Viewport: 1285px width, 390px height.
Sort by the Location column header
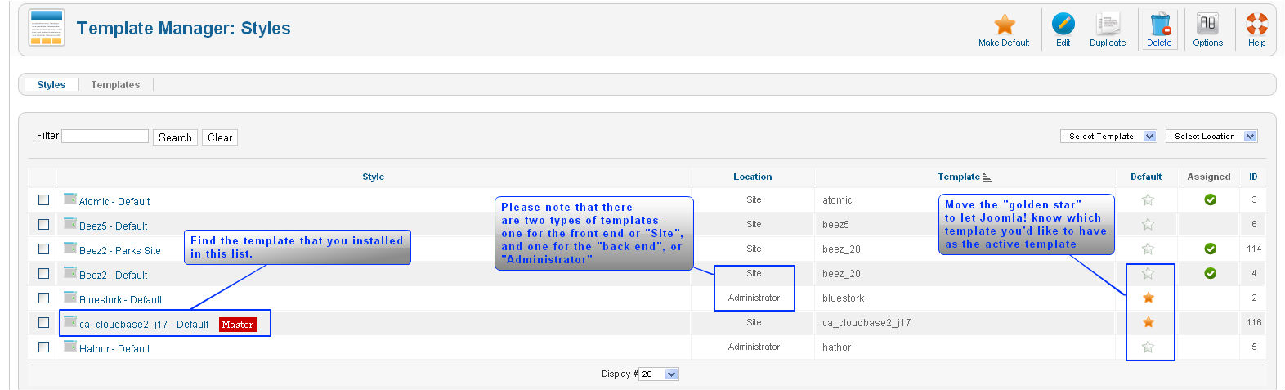pos(752,177)
